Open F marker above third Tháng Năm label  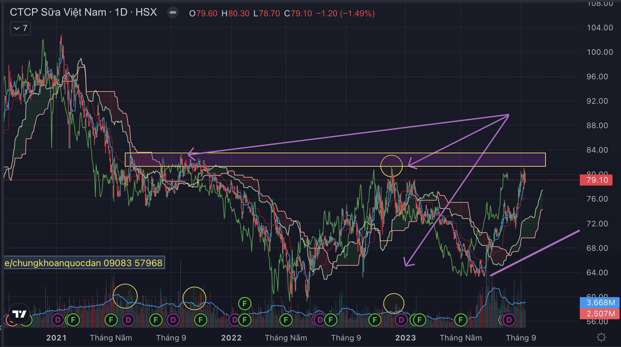(461, 320)
